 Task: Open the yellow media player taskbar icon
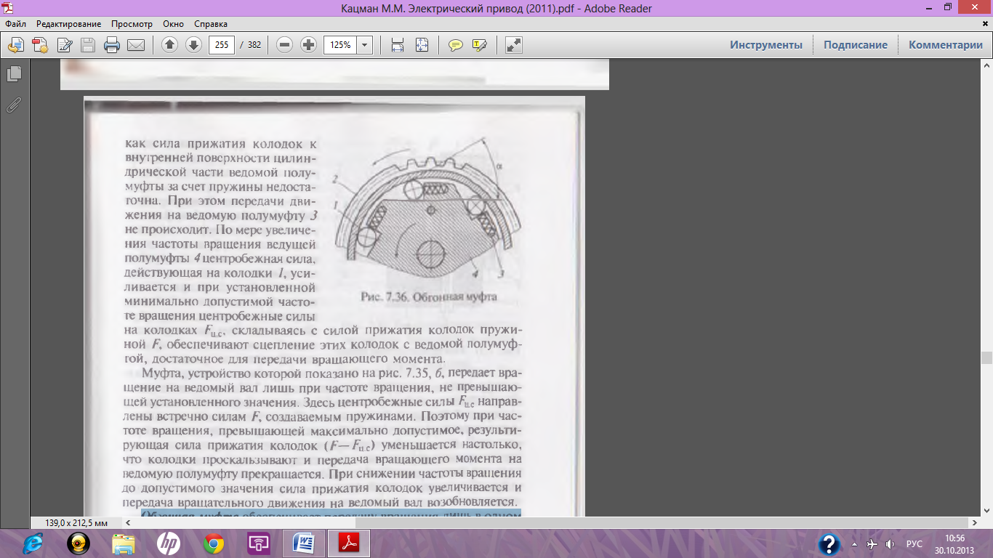tap(79, 543)
